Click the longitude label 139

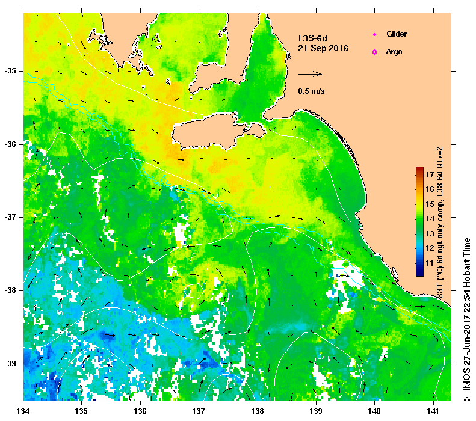coord(316,411)
